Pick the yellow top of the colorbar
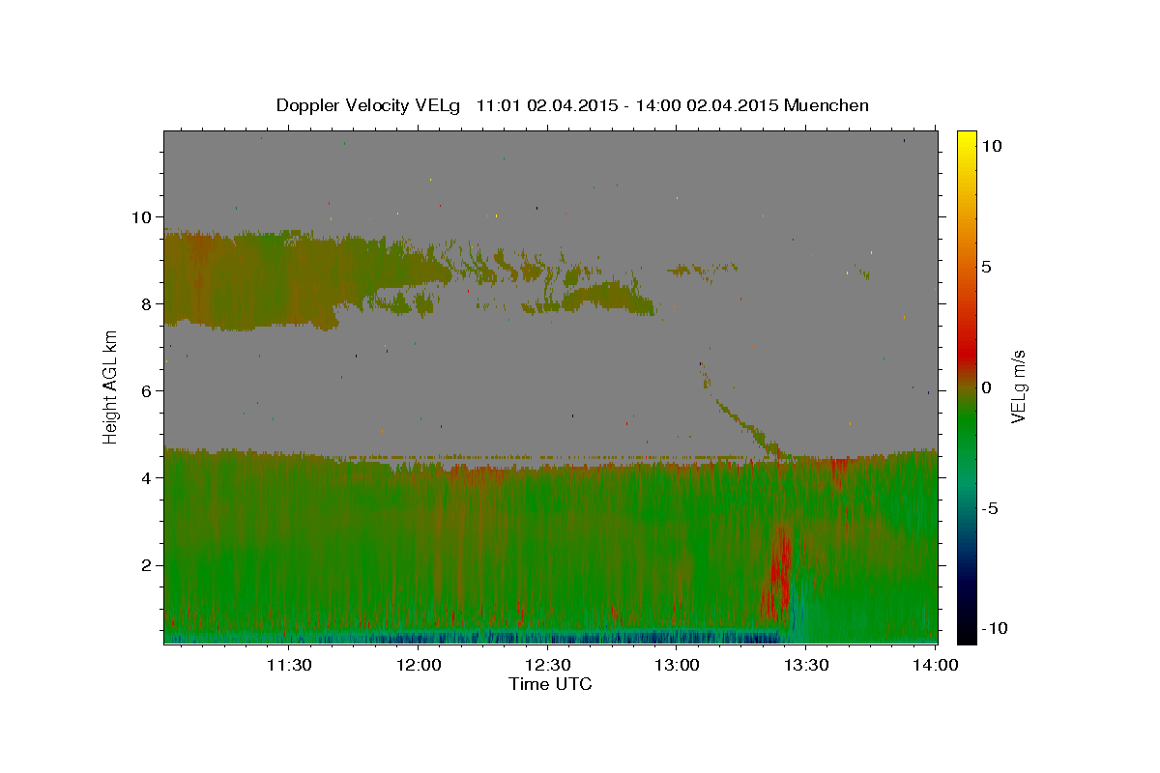The height and width of the screenshot is (773, 1160). coord(967,140)
